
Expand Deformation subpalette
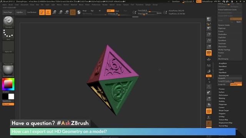[223, 95]
